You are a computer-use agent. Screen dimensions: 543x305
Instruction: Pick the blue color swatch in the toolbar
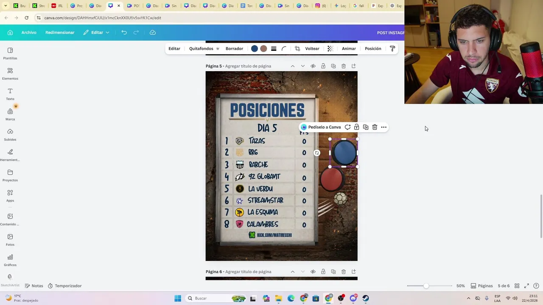(255, 49)
